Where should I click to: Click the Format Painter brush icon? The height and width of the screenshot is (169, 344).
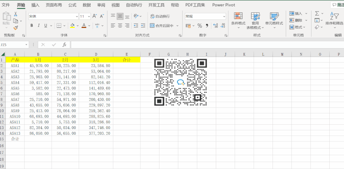pyautogui.click(x=16, y=28)
